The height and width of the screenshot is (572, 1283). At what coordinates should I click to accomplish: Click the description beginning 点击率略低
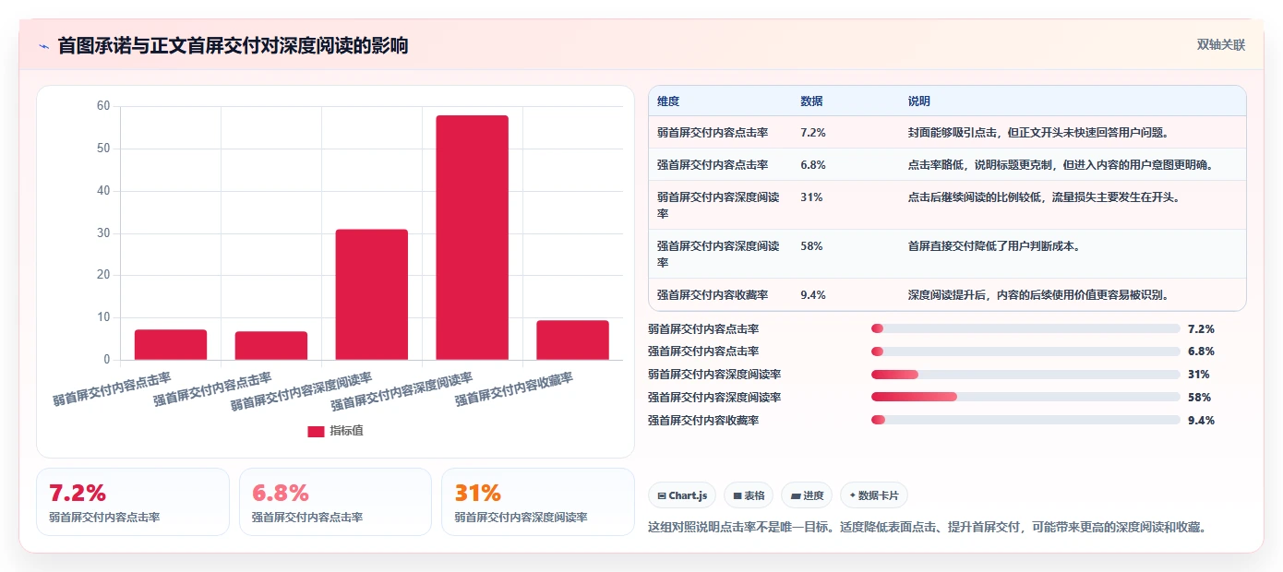point(1062,165)
